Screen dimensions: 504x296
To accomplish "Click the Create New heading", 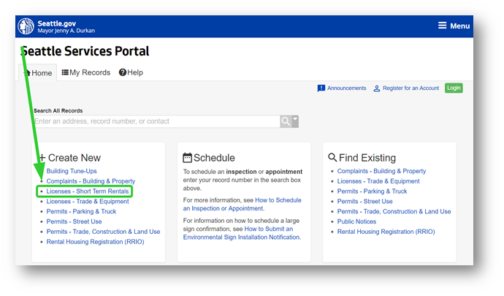I will 75,158.
